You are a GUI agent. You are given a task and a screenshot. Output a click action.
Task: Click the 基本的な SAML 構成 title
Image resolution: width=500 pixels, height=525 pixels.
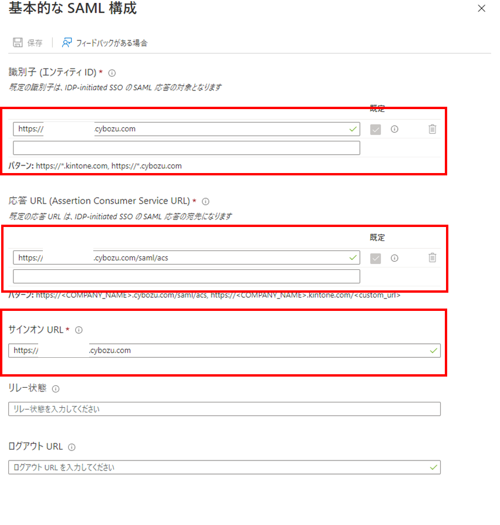point(73,8)
